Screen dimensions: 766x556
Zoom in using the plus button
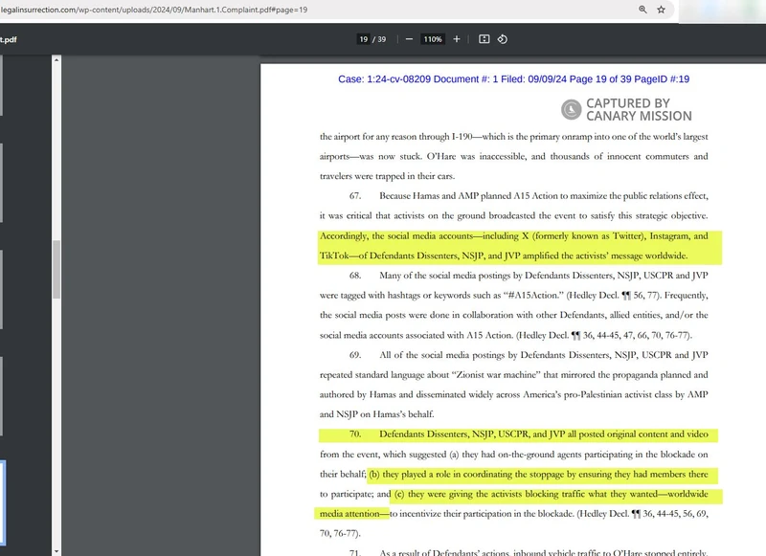pos(457,39)
